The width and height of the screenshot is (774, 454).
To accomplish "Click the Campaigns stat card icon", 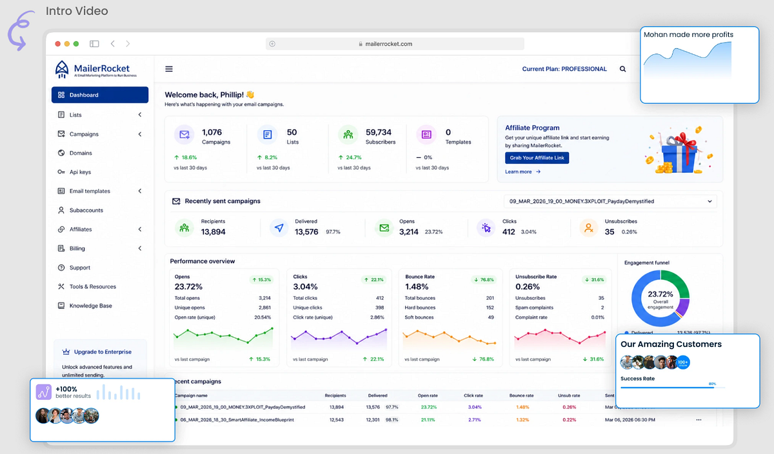I will pos(184,135).
